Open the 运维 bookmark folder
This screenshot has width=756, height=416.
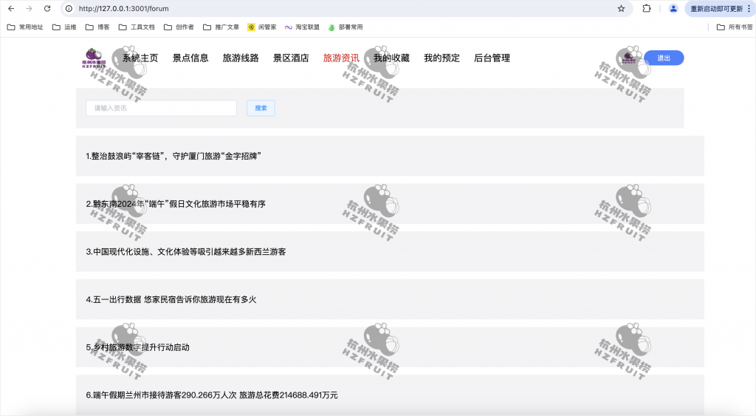point(64,27)
